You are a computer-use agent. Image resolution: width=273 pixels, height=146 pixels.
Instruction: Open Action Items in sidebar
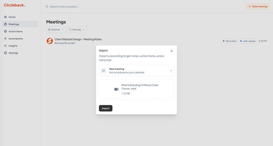(15, 31)
